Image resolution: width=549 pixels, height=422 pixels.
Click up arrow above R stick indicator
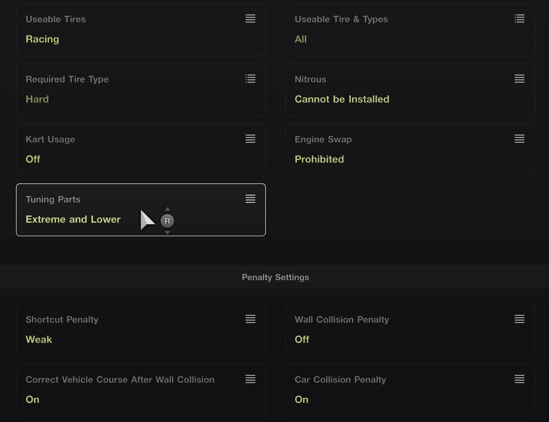167,209
